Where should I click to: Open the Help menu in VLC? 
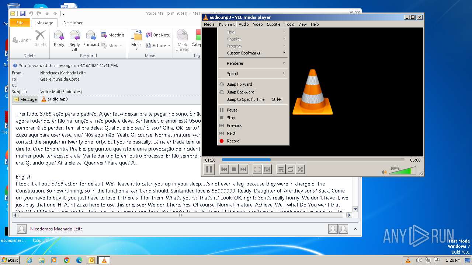pyautogui.click(x=315, y=24)
